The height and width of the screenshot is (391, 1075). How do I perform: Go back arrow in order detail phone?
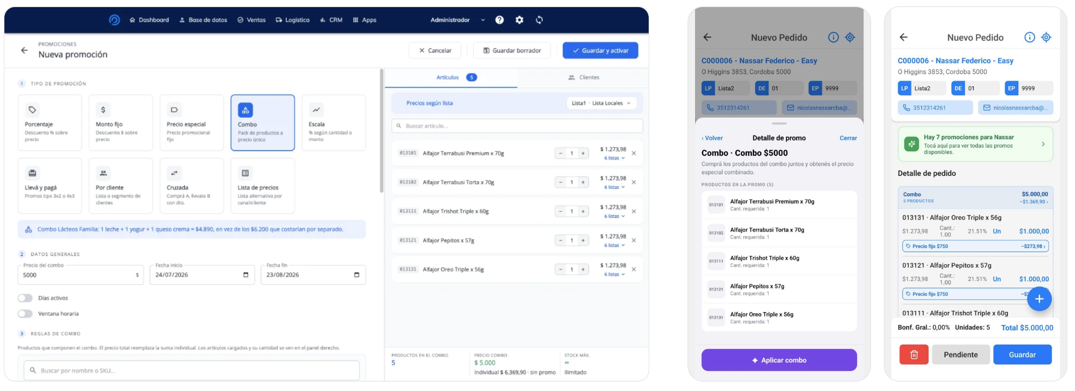tap(903, 37)
